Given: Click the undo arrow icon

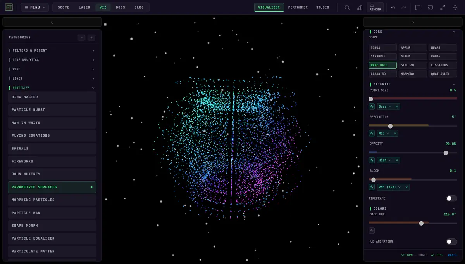Looking at the screenshot, I should [x=393, y=7].
